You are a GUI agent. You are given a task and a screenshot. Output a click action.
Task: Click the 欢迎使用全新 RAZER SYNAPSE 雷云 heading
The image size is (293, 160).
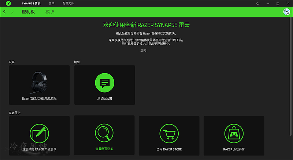click(x=146, y=25)
